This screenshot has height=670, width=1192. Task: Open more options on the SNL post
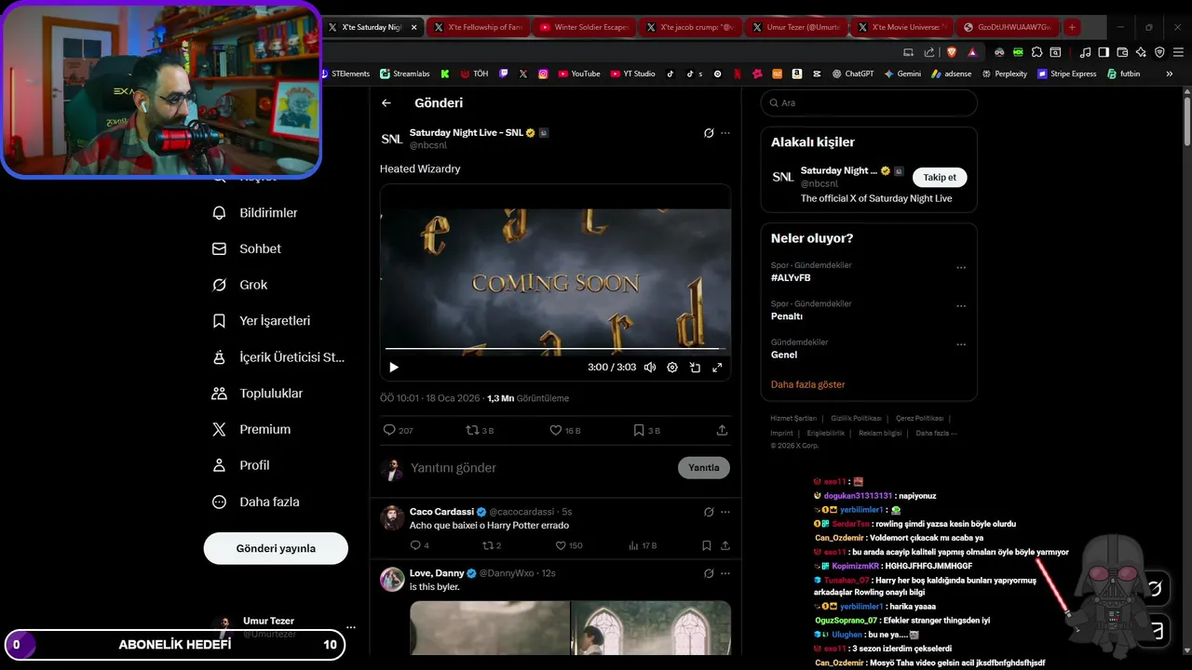[725, 133]
